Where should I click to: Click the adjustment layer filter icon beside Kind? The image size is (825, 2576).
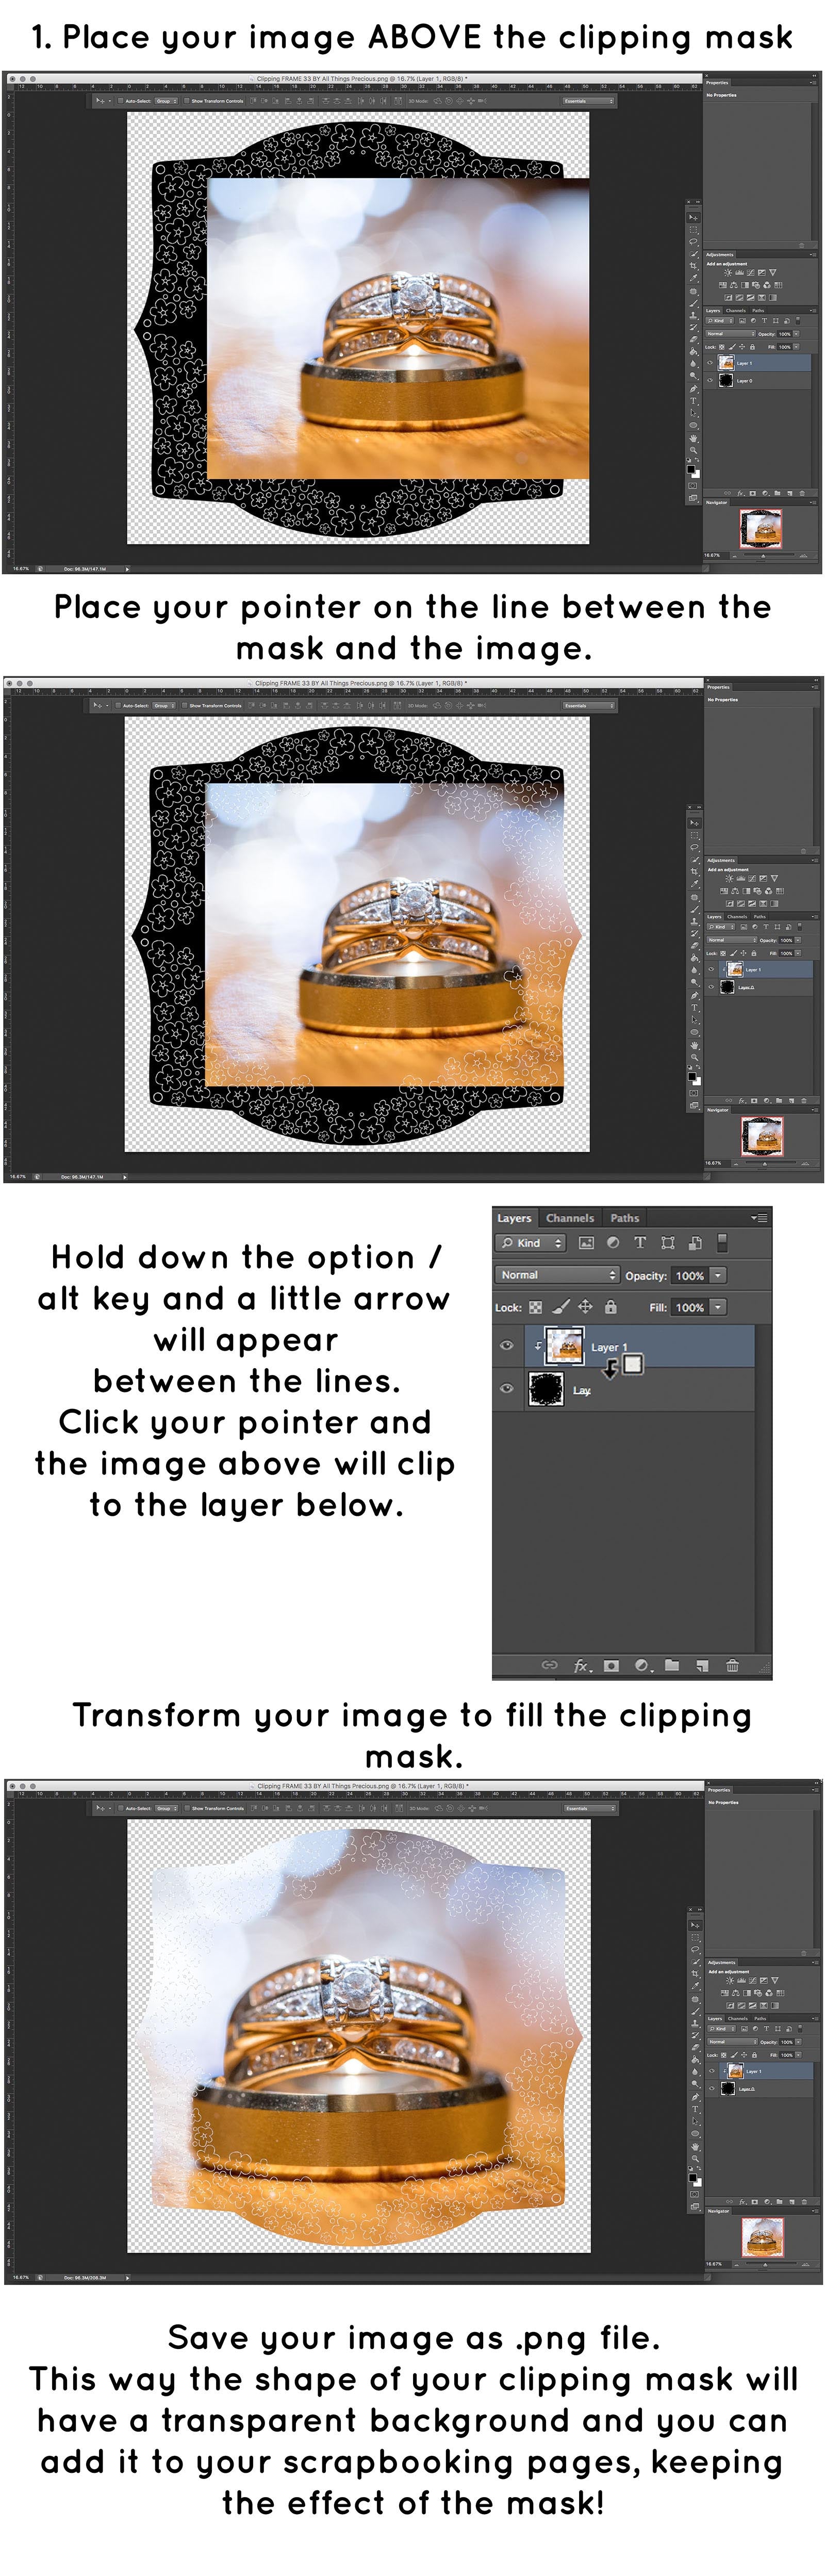613,1243
